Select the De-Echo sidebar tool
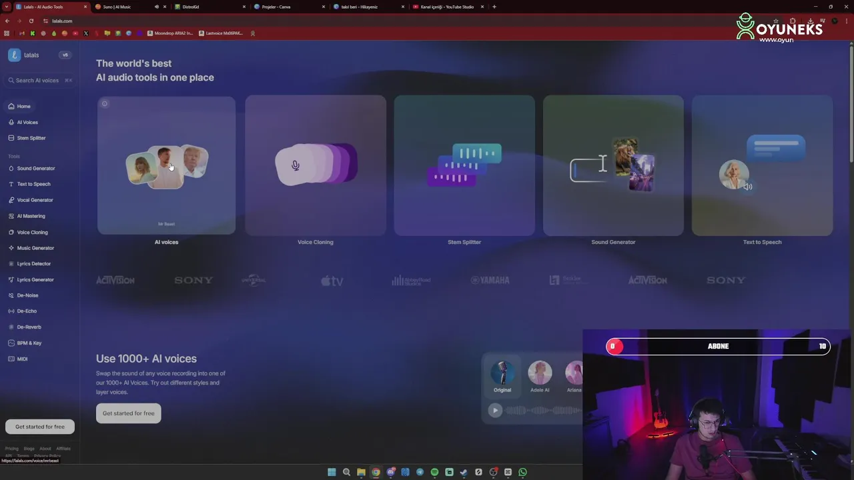854x480 pixels. 23,311
